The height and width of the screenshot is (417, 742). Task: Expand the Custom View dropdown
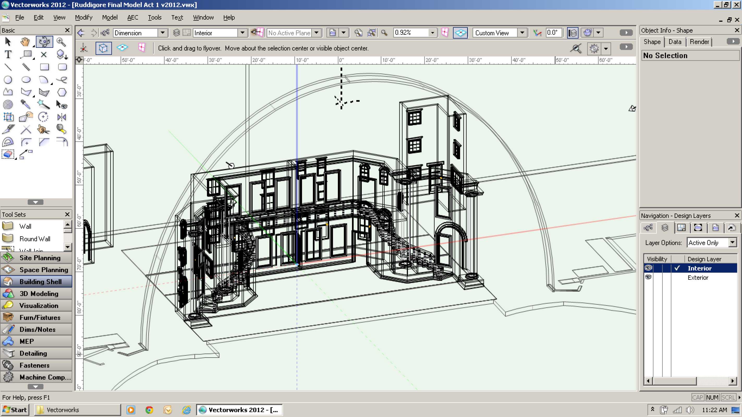(x=522, y=33)
